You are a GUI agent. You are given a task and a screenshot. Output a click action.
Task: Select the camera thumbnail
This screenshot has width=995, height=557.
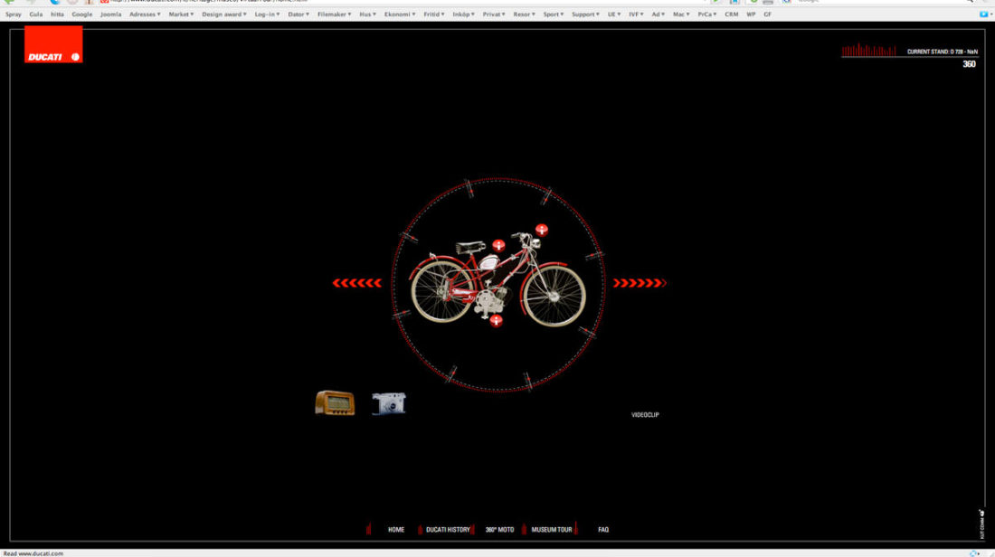388,403
